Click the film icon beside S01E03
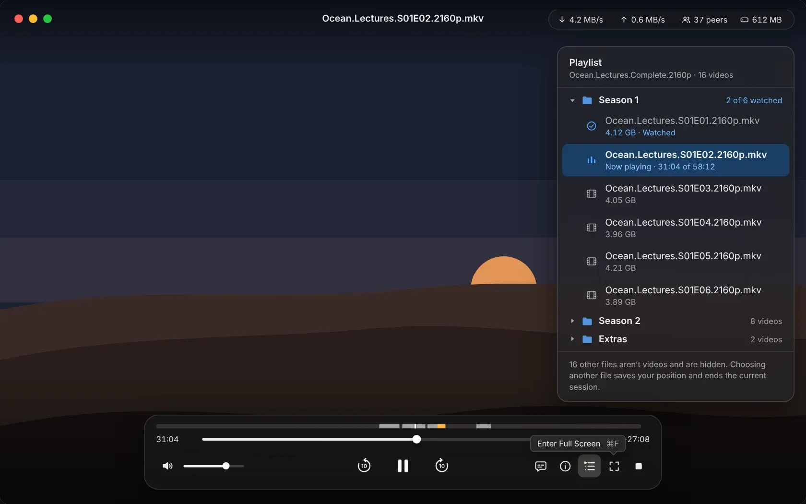This screenshot has width=806, height=504. pyautogui.click(x=592, y=194)
